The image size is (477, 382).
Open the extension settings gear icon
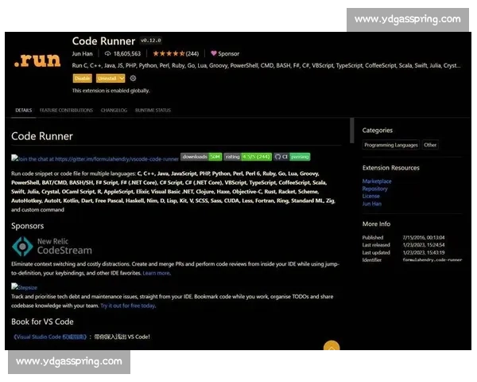coord(133,78)
